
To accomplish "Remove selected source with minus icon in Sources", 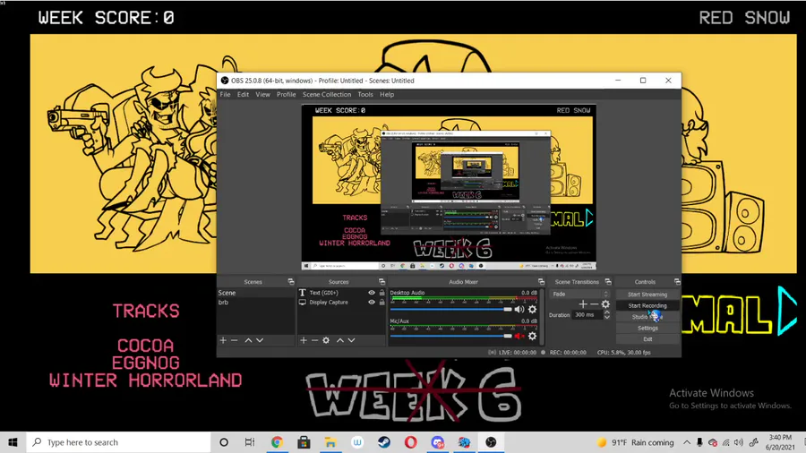I will tap(314, 340).
